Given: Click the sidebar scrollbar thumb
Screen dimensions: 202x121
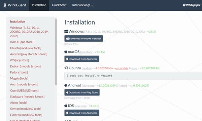Looking at the screenshot, I should pos(56,52).
